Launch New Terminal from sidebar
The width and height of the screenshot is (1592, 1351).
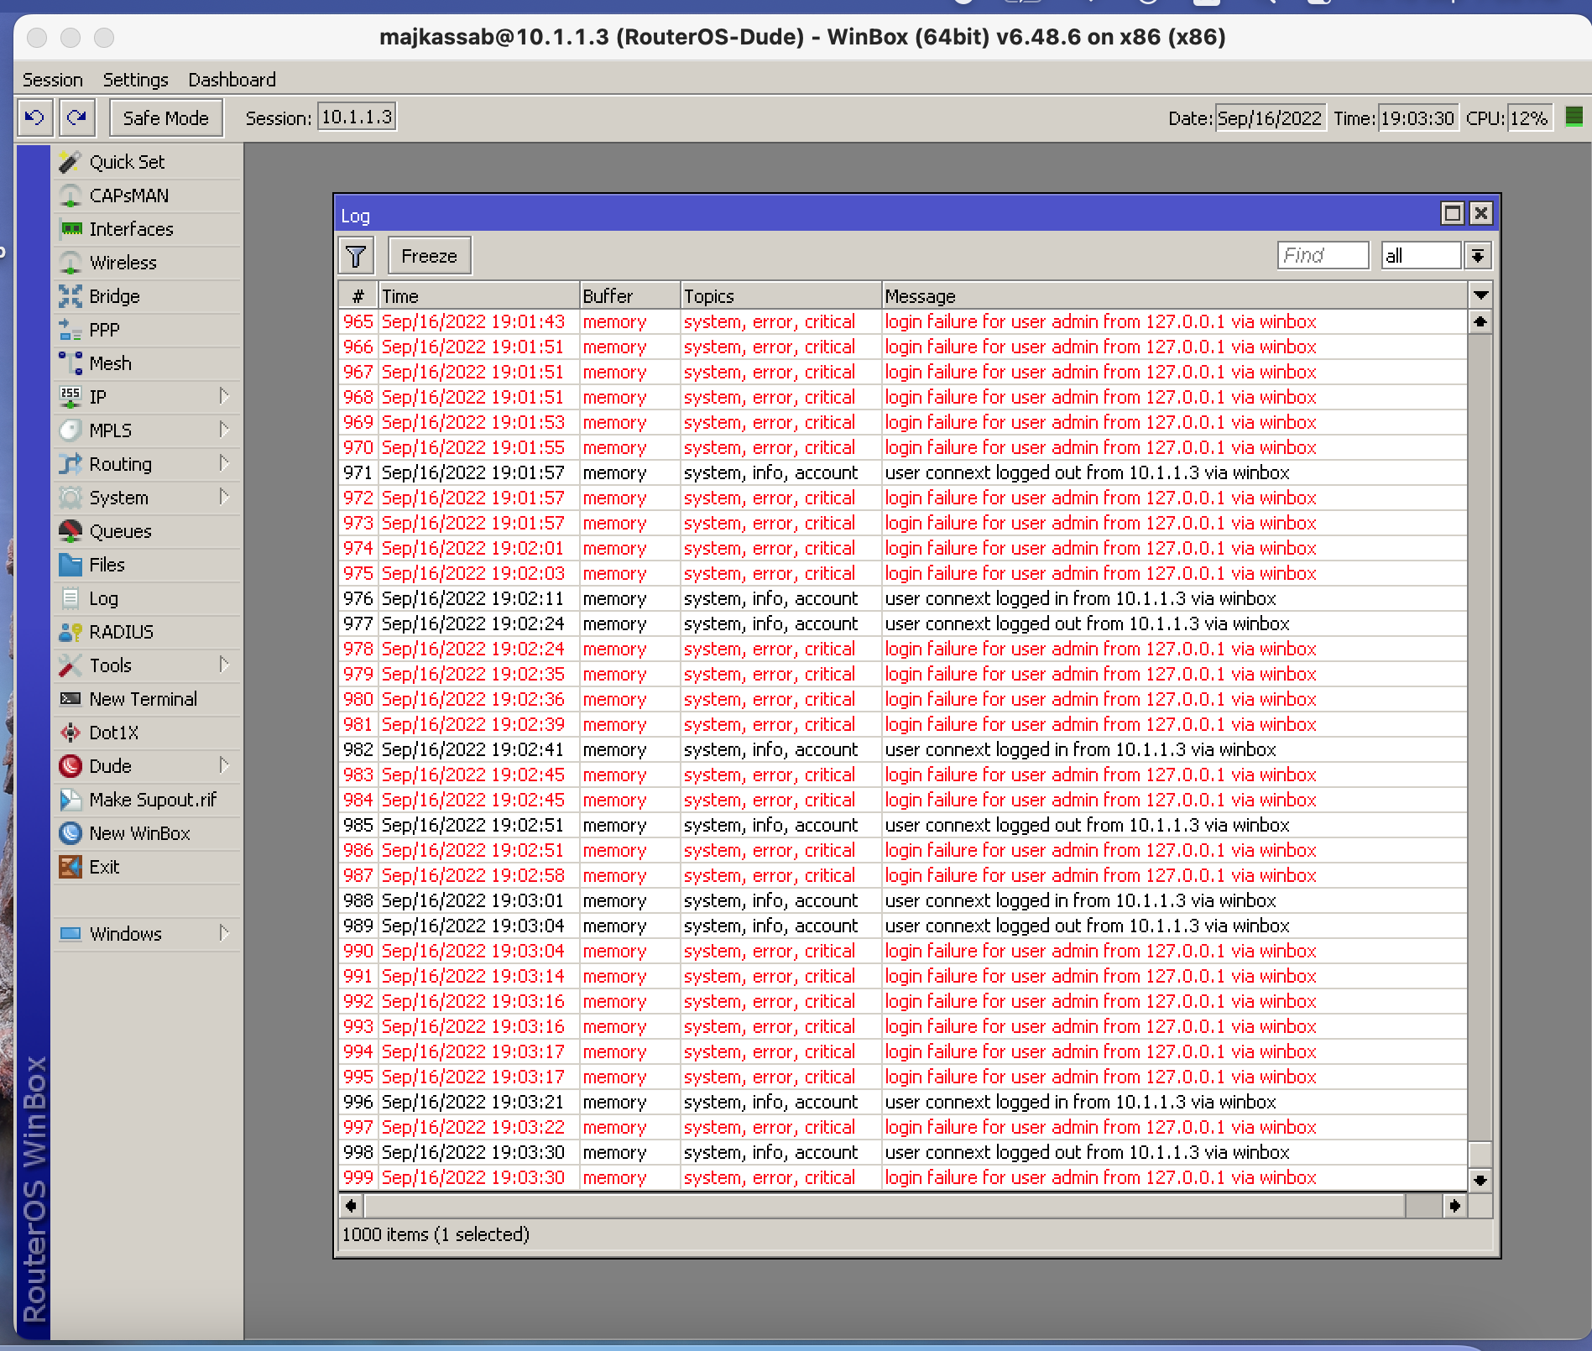coord(143,699)
